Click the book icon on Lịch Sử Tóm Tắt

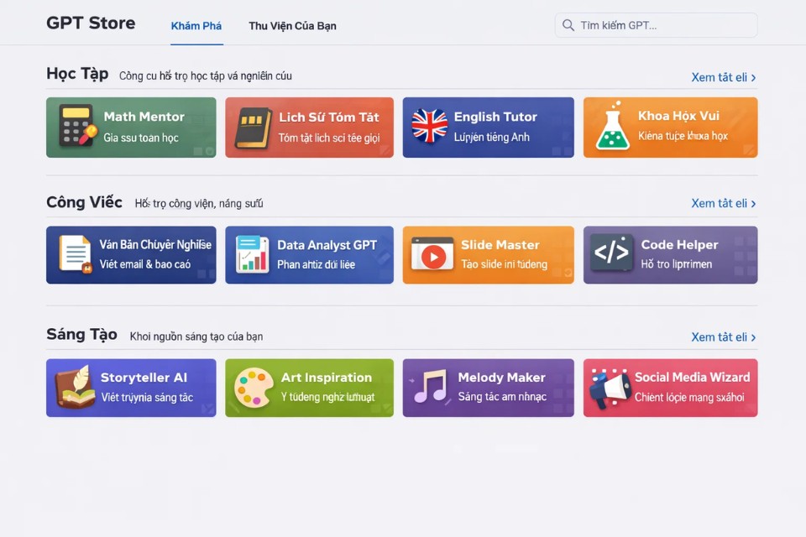(x=252, y=128)
